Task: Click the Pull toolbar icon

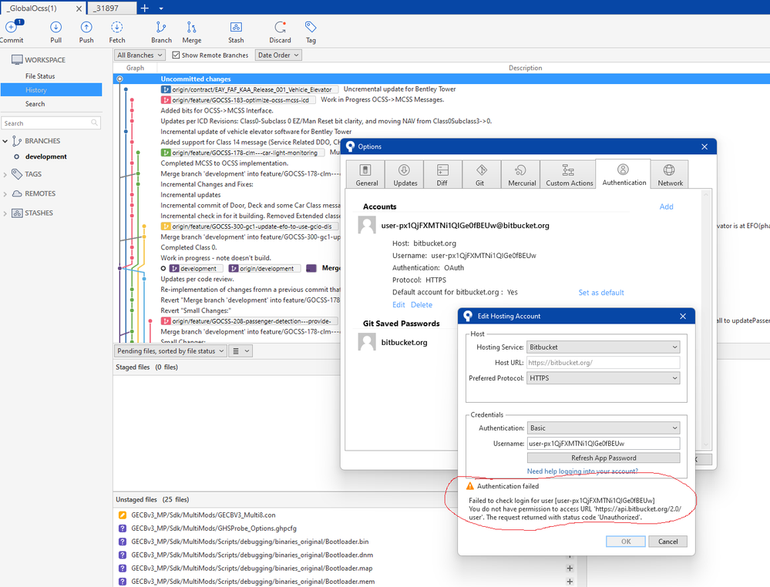Action: (56, 32)
